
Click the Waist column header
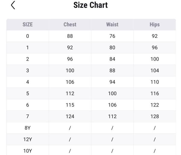(112, 25)
